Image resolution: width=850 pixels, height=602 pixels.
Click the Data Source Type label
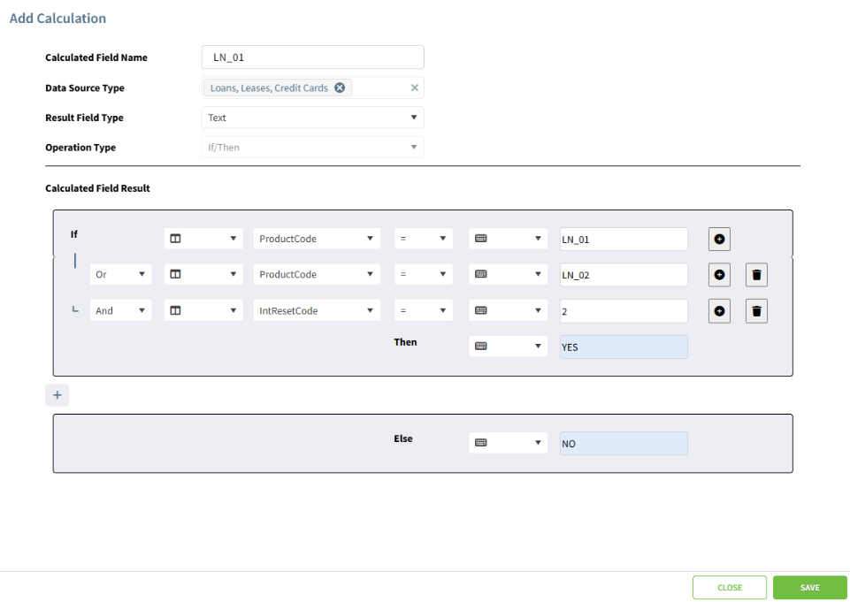coord(85,88)
